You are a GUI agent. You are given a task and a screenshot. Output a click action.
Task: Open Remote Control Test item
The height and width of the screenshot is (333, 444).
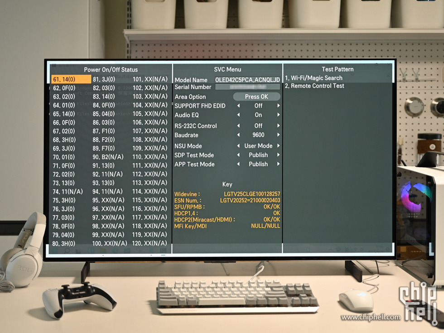(x=314, y=86)
